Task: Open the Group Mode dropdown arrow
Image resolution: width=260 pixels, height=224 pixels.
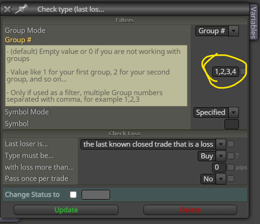Action: (x=233, y=31)
